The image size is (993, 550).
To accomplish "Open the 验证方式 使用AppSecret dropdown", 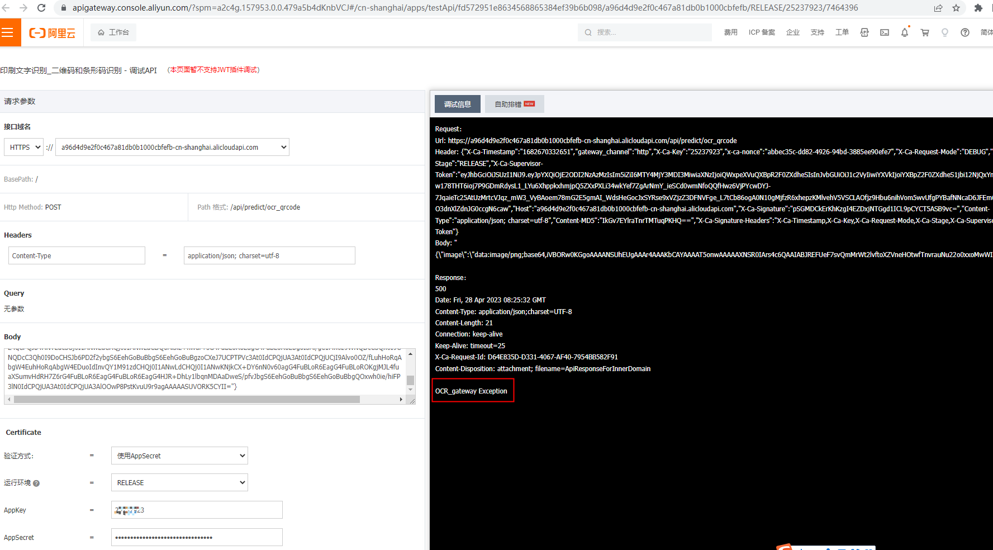I will (179, 456).
